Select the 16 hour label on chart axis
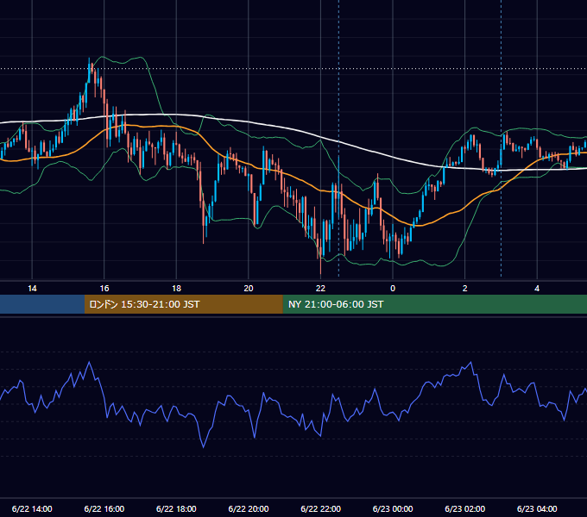This screenshot has width=587, height=517. point(104,289)
